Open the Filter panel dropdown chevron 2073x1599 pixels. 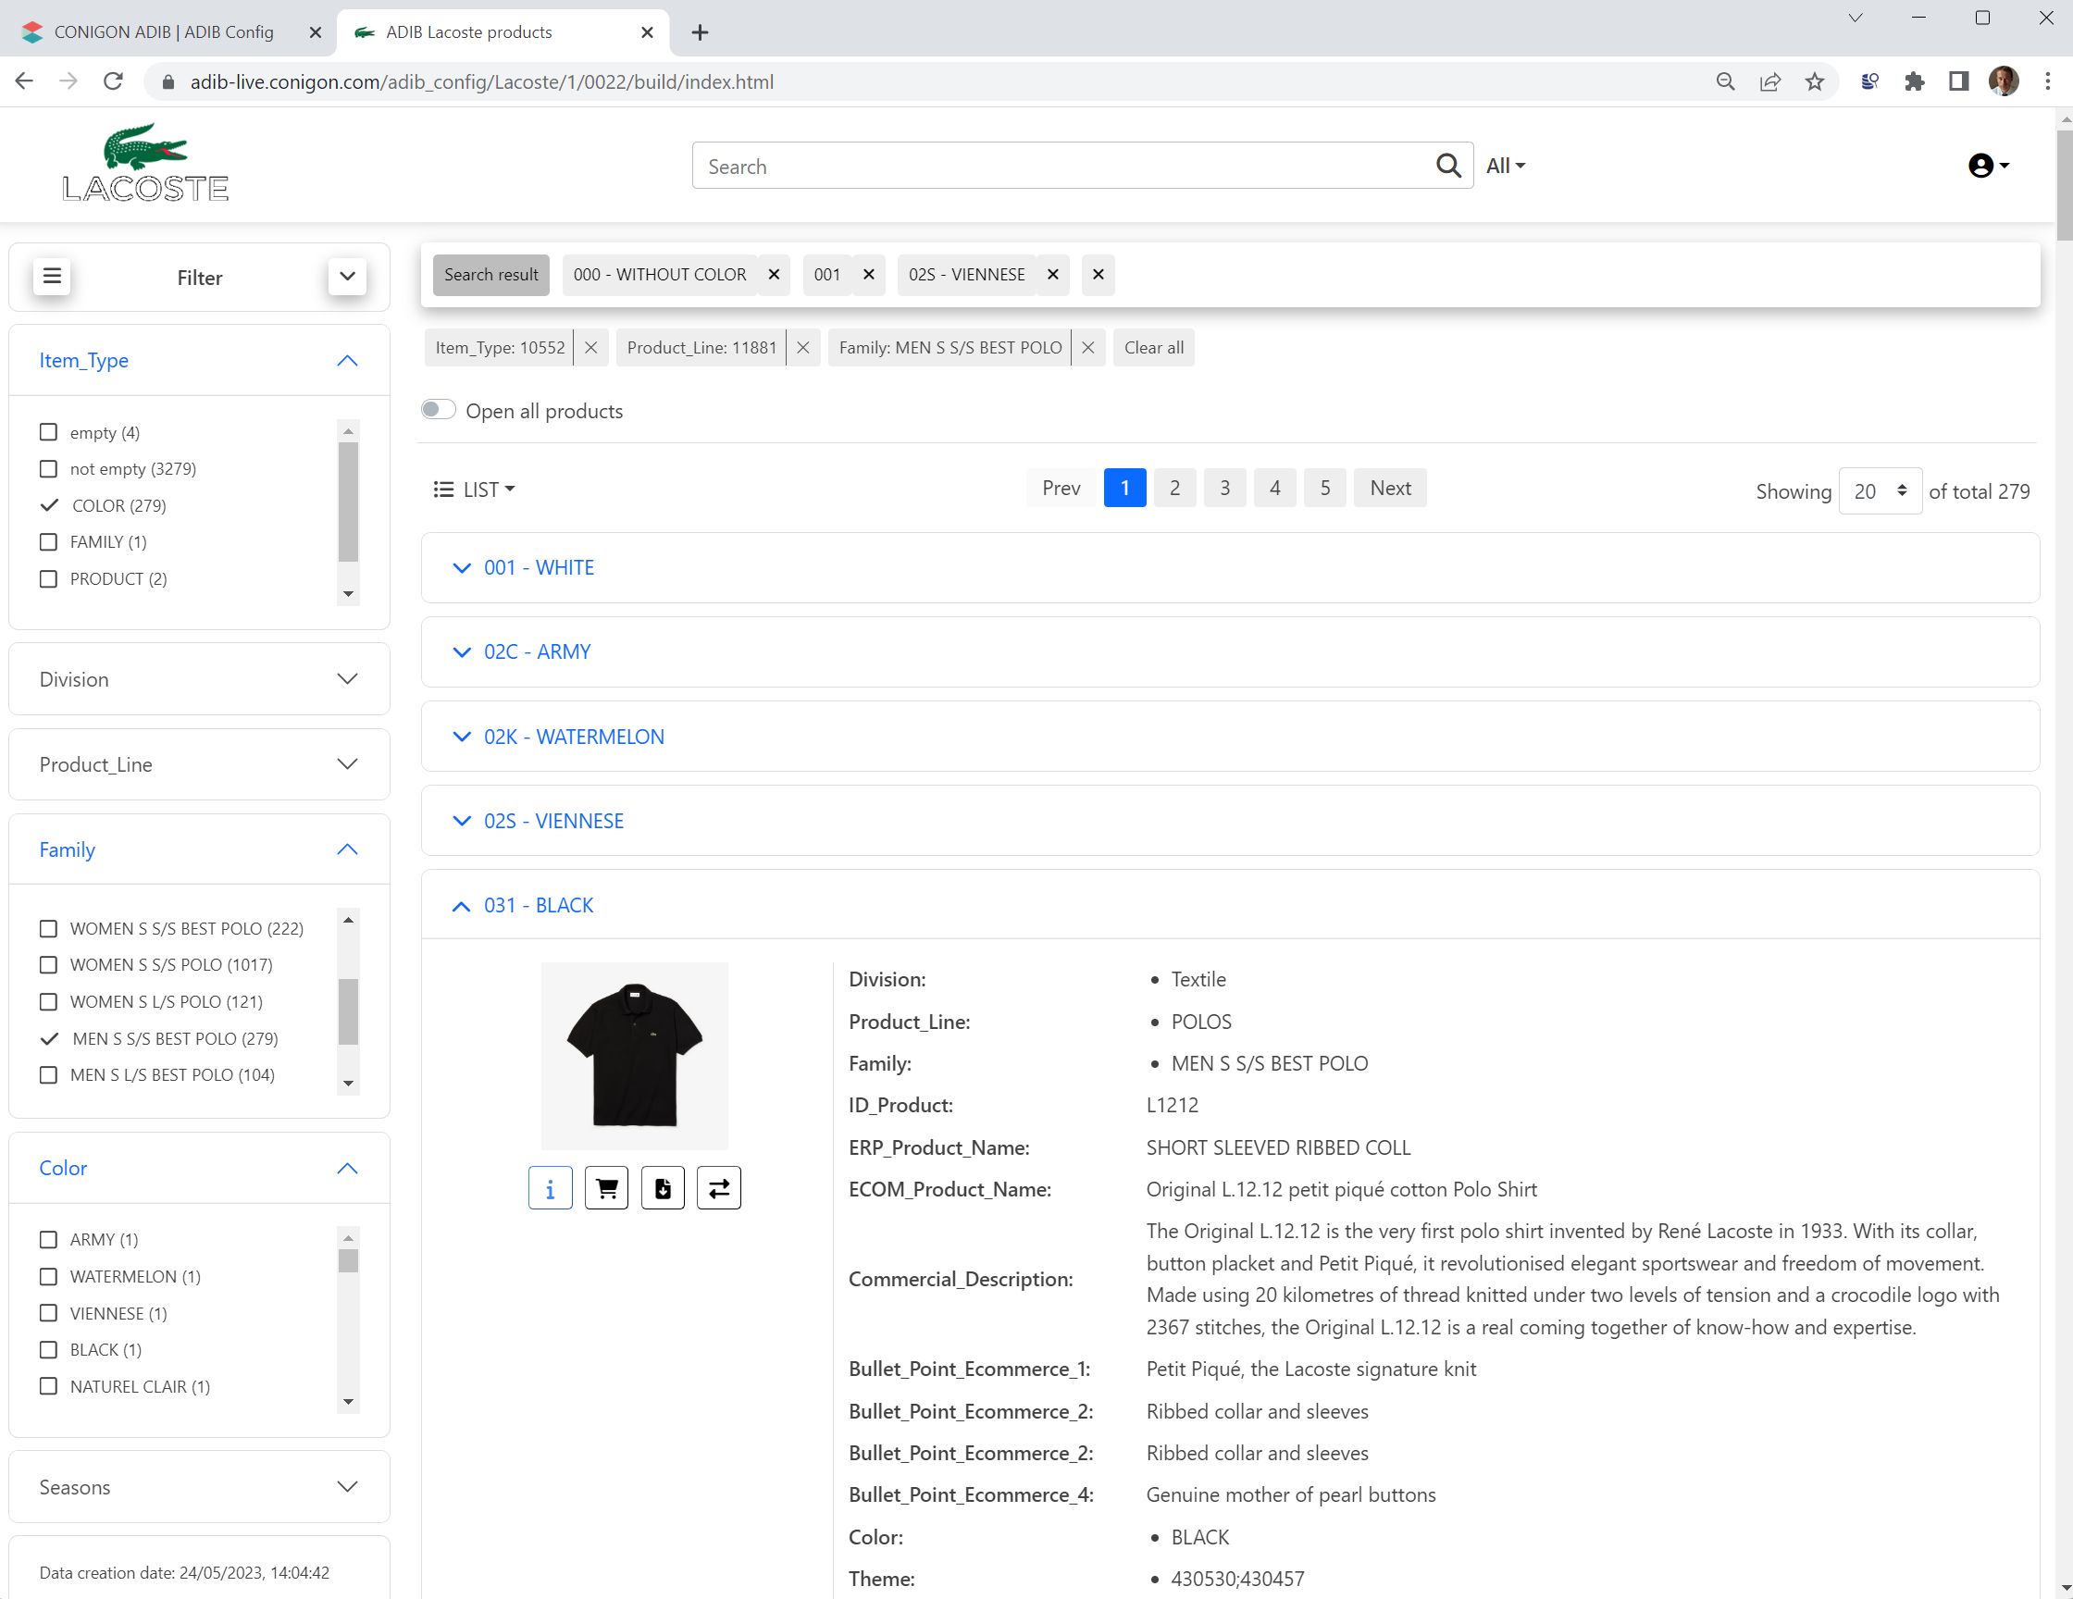pyautogui.click(x=347, y=276)
